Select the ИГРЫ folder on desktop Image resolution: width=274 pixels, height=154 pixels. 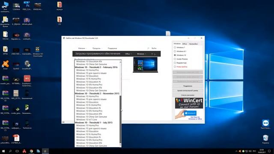5,50
